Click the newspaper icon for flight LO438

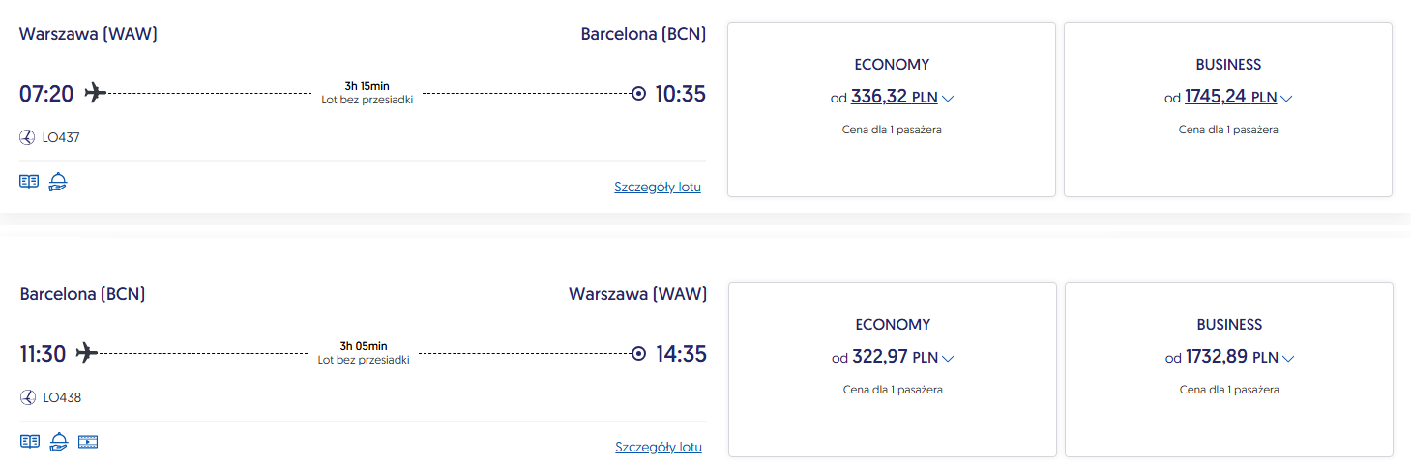pos(29,442)
